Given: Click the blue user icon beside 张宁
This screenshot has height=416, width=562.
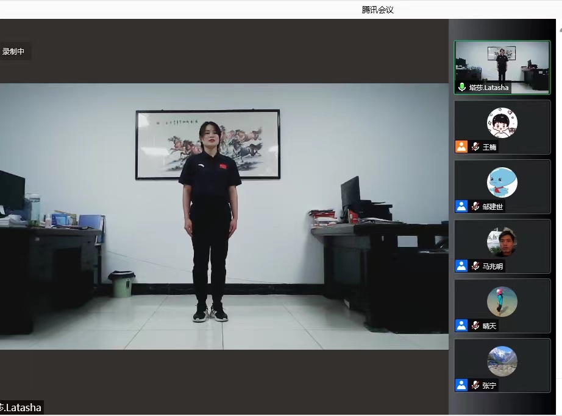Looking at the screenshot, I should (461, 385).
